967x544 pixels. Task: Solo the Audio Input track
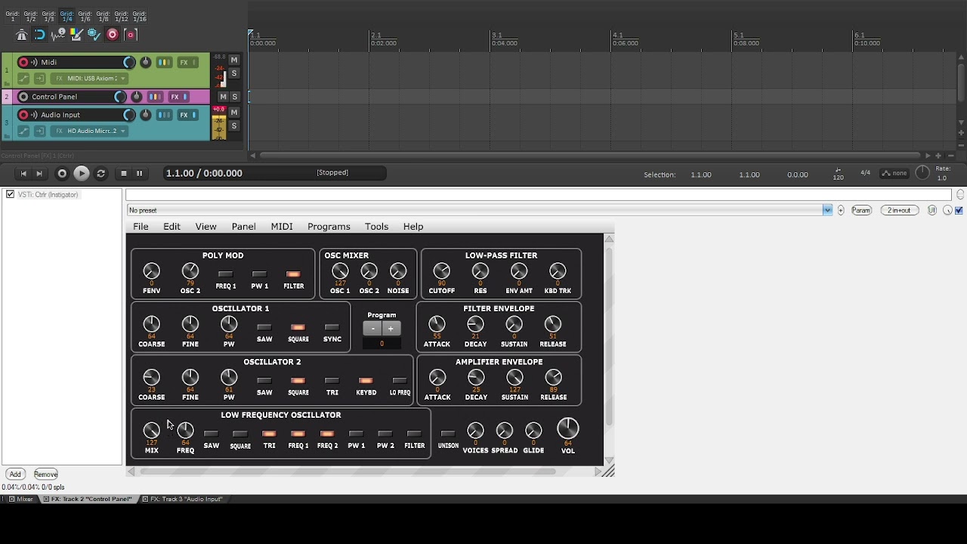234,126
